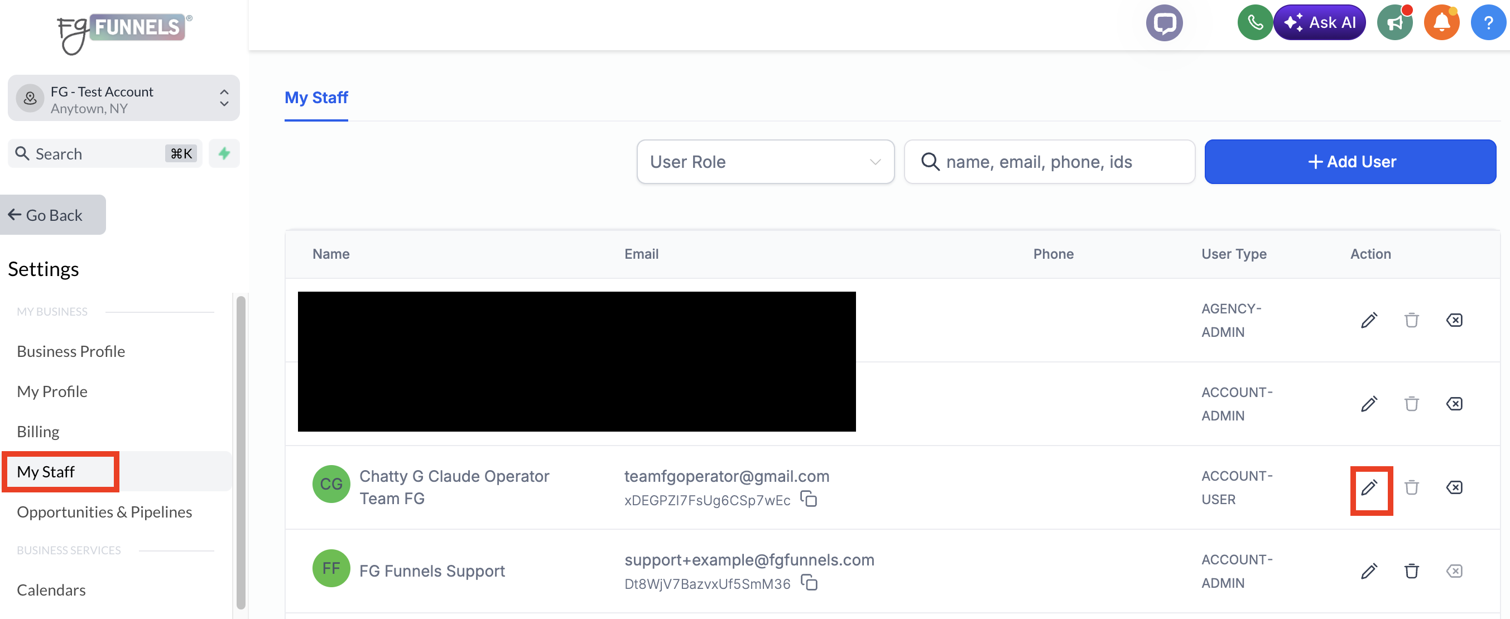Click the blue help question mark icon
This screenshot has width=1510, height=619.
point(1488,23)
